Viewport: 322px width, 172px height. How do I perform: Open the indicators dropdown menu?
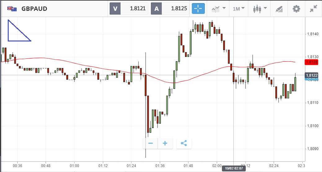coord(218,9)
